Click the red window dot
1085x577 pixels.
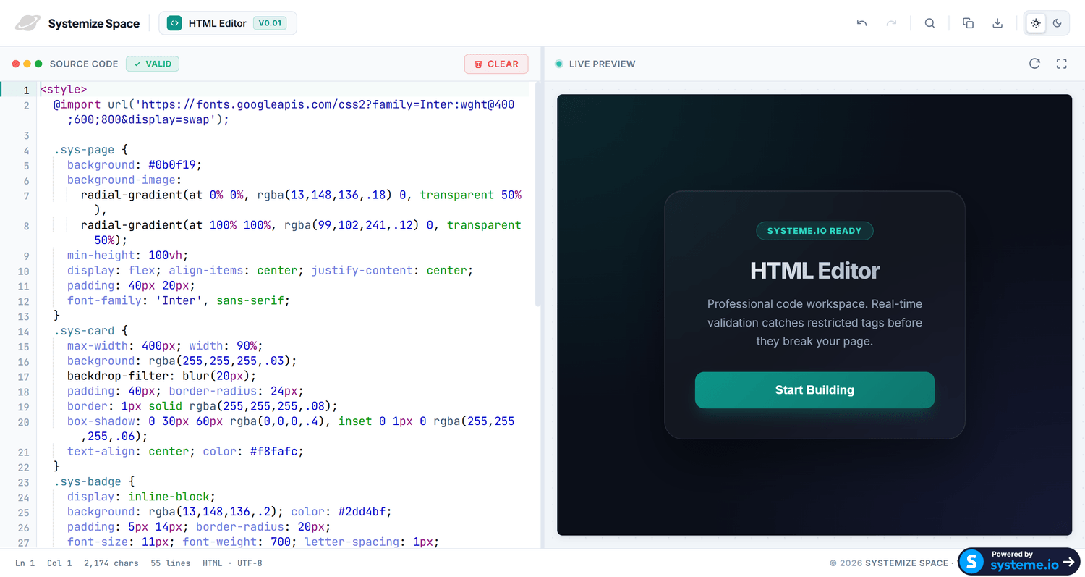point(16,64)
